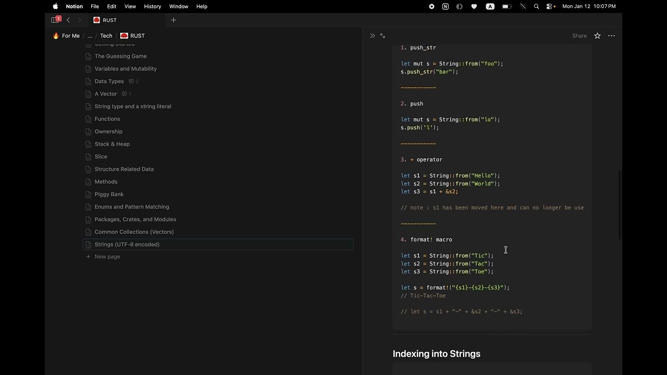Open the Help menu

[202, 6]
